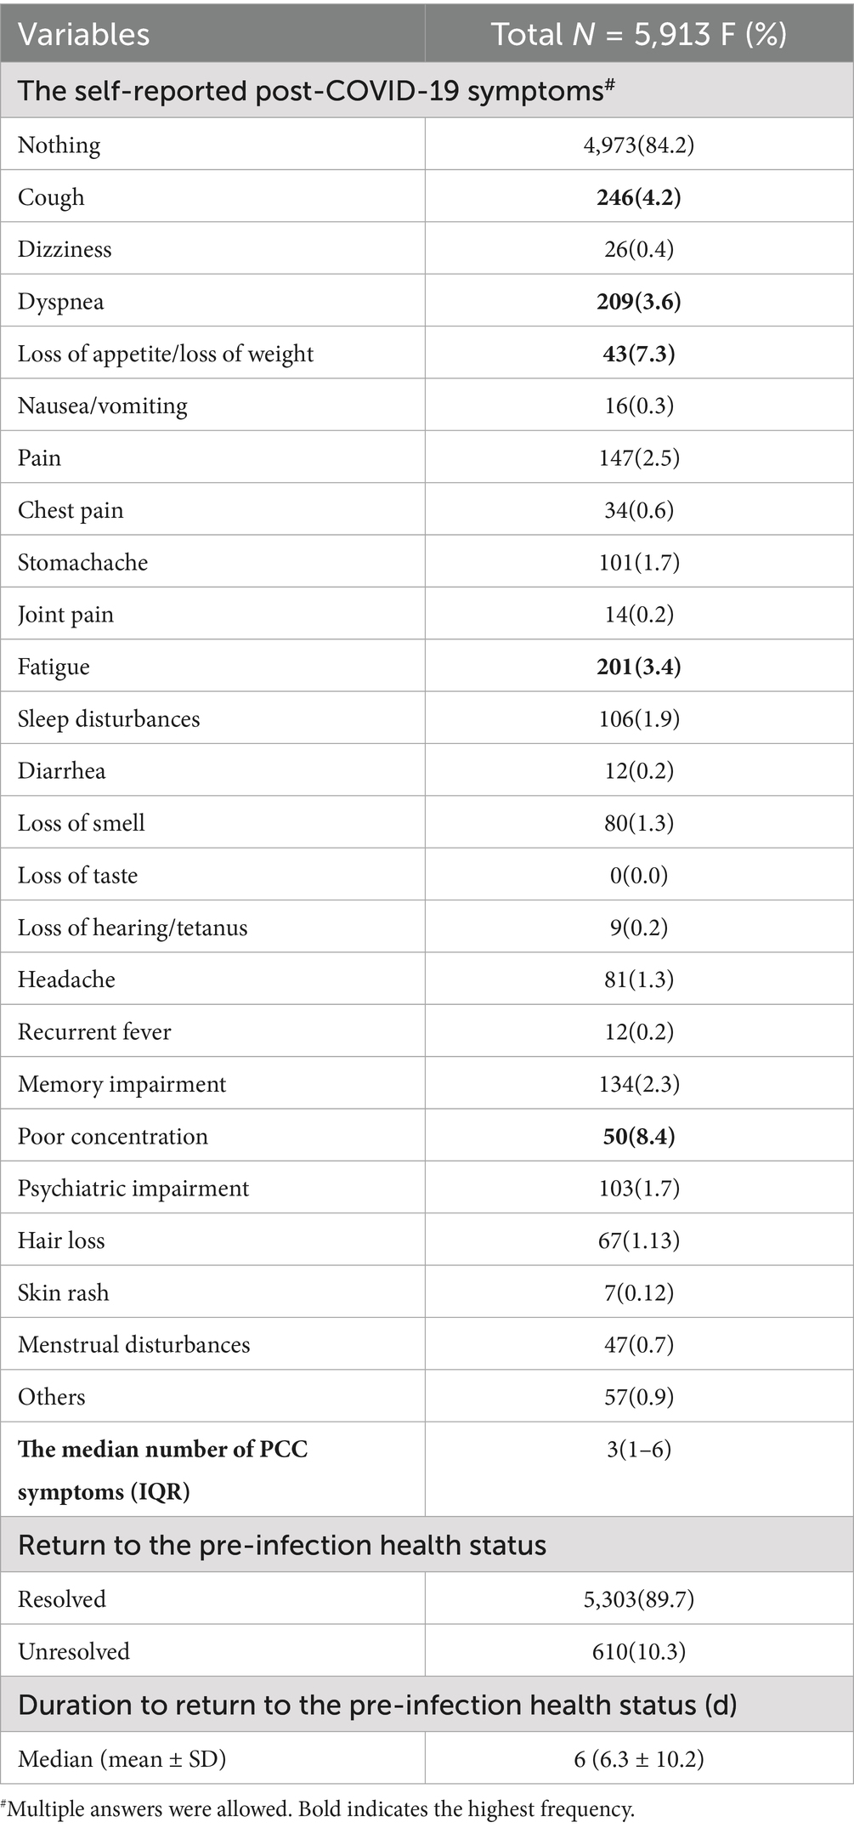Click the Dyspnea row label
This screenshot has height=1828, width=854.
click(x=61, y=302)
